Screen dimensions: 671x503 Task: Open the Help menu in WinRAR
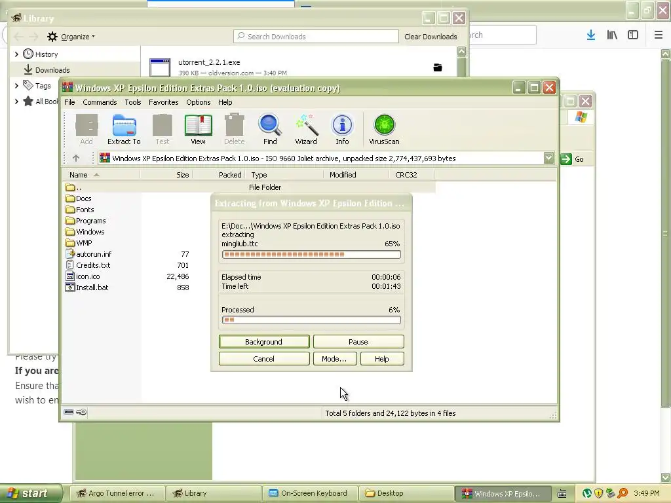pyautogui.click(x=225, y=102)
